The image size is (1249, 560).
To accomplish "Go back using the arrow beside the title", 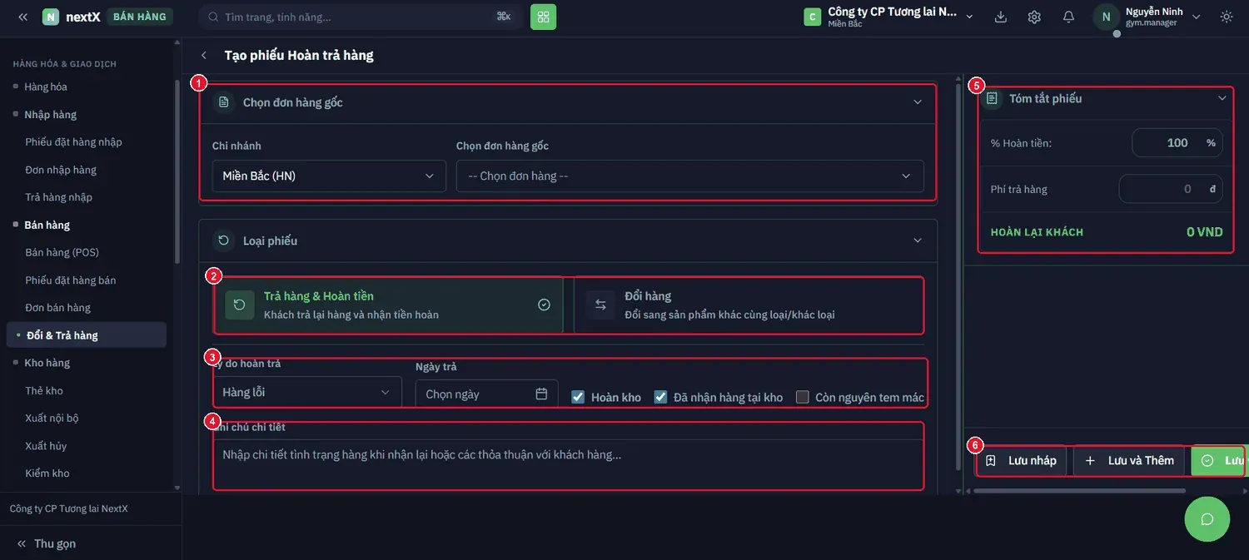I will (x=204, y=56).
